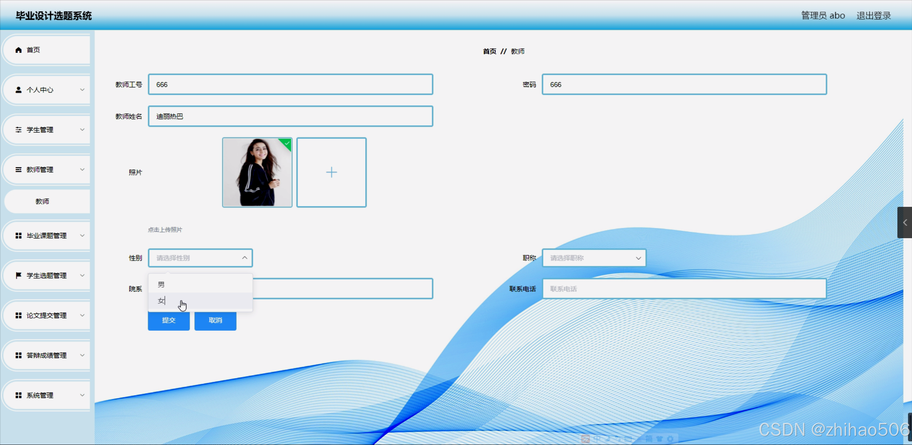Click the grid icon beside 毕业课题管理
The width and height of the screenshot is (912, 445).
19,236
